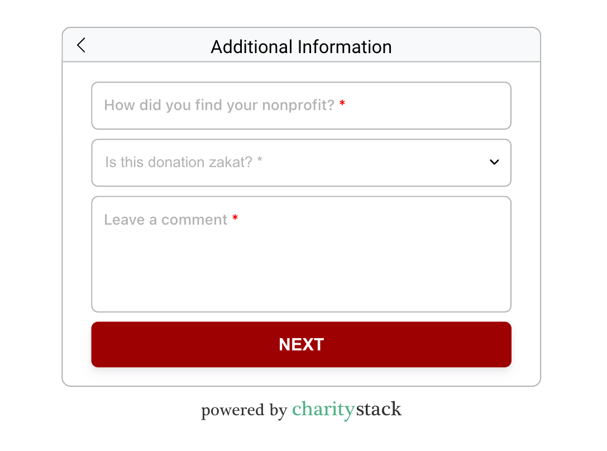Viewport: 607px width, 451px height.
Task: Click the red asterisk beside nonprofit question
Action: coord(342,103)
